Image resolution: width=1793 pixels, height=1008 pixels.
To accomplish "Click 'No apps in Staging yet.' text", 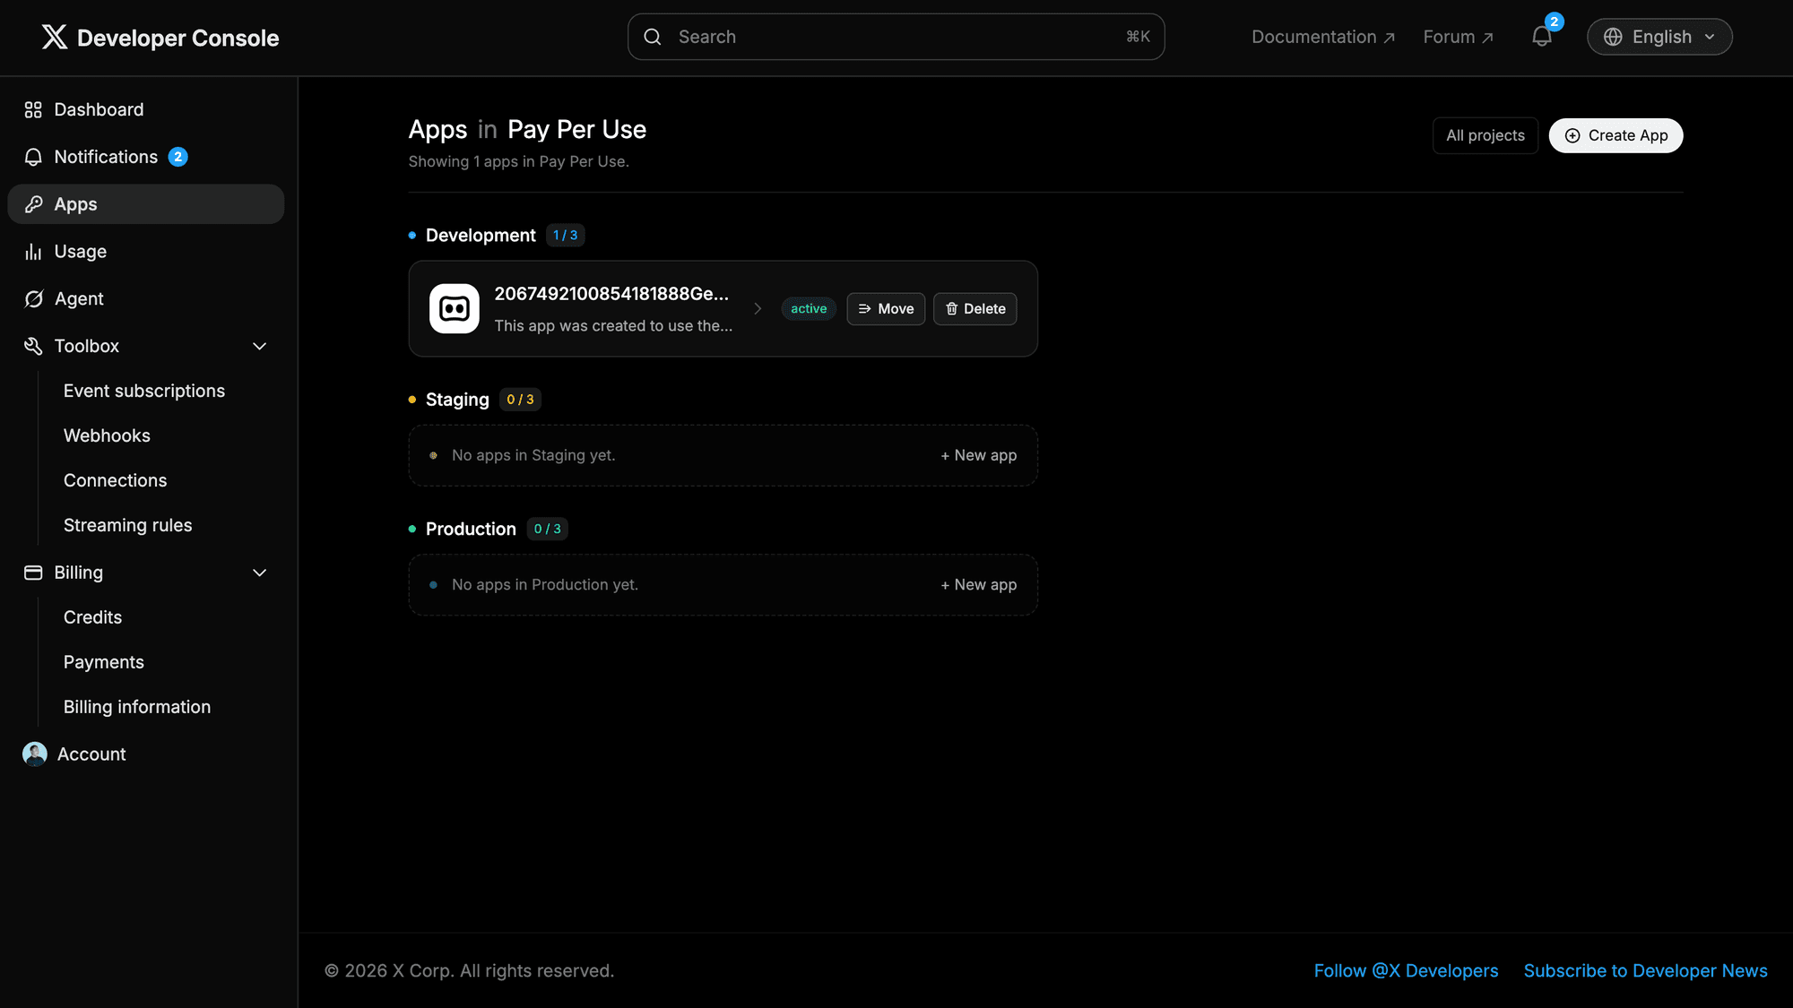I will click(533, 455).
